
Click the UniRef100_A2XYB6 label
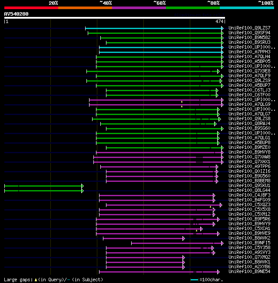point(249,267)
